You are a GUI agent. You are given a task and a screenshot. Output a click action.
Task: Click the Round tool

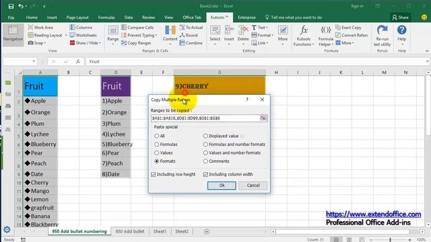(x=189, y=35)
